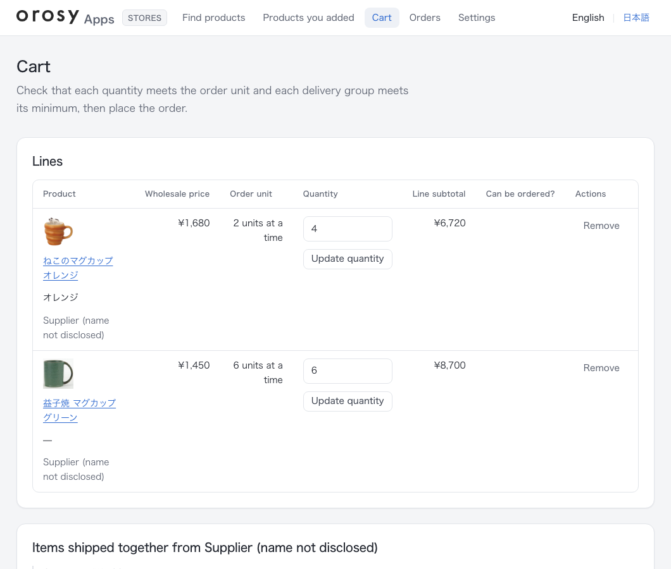Remove the green mug line
The image size is (671, 569).
(x=601, y=368)
